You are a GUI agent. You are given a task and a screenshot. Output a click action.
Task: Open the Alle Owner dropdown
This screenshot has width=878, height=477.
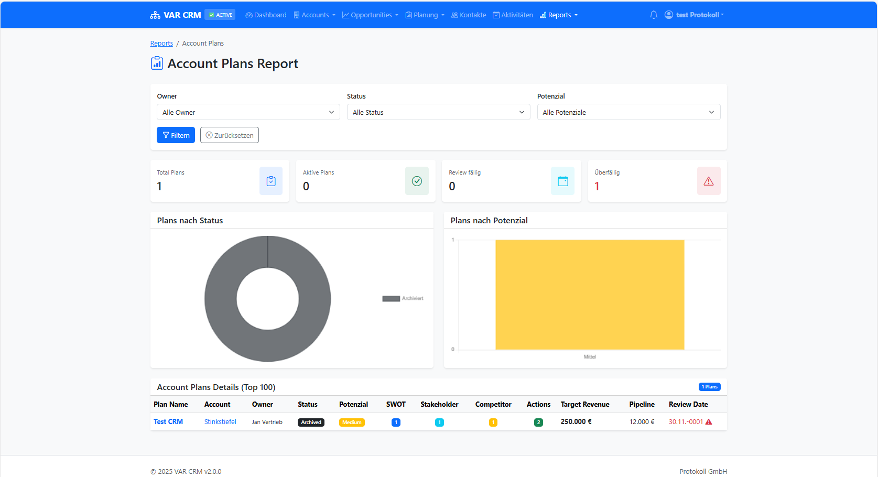[248, 112]
